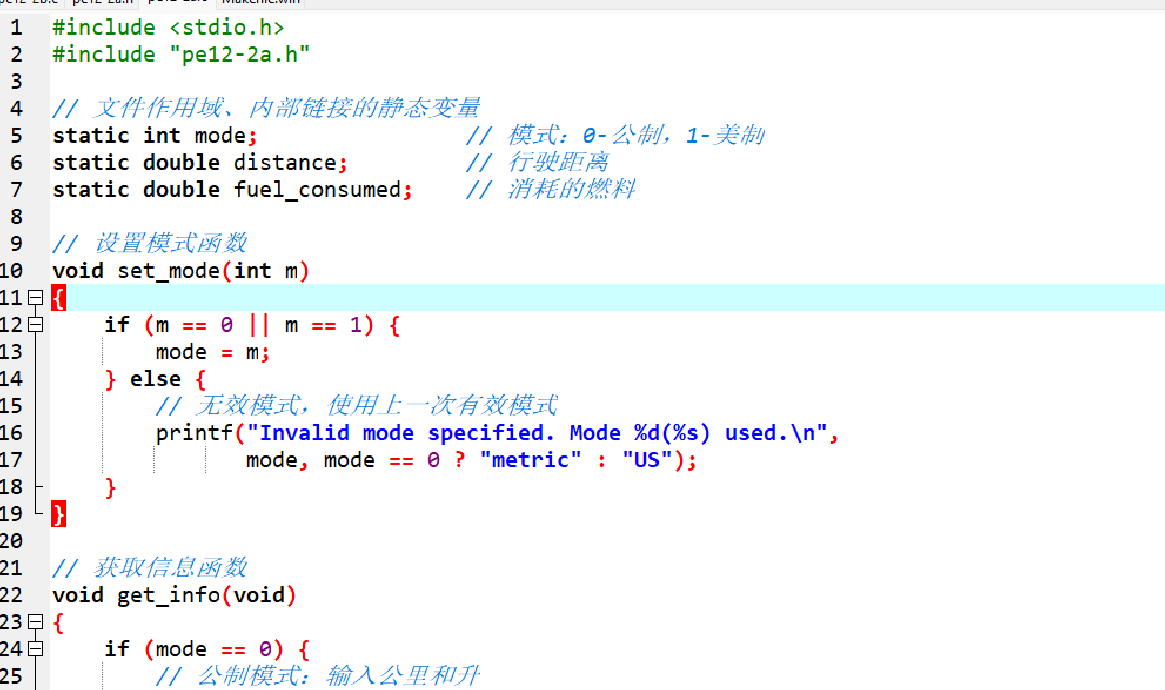Screen dimensions: 1165x690
Task: Switch to the Makefile.win tab
Action: pyautogui.click(x=260, y=2)
